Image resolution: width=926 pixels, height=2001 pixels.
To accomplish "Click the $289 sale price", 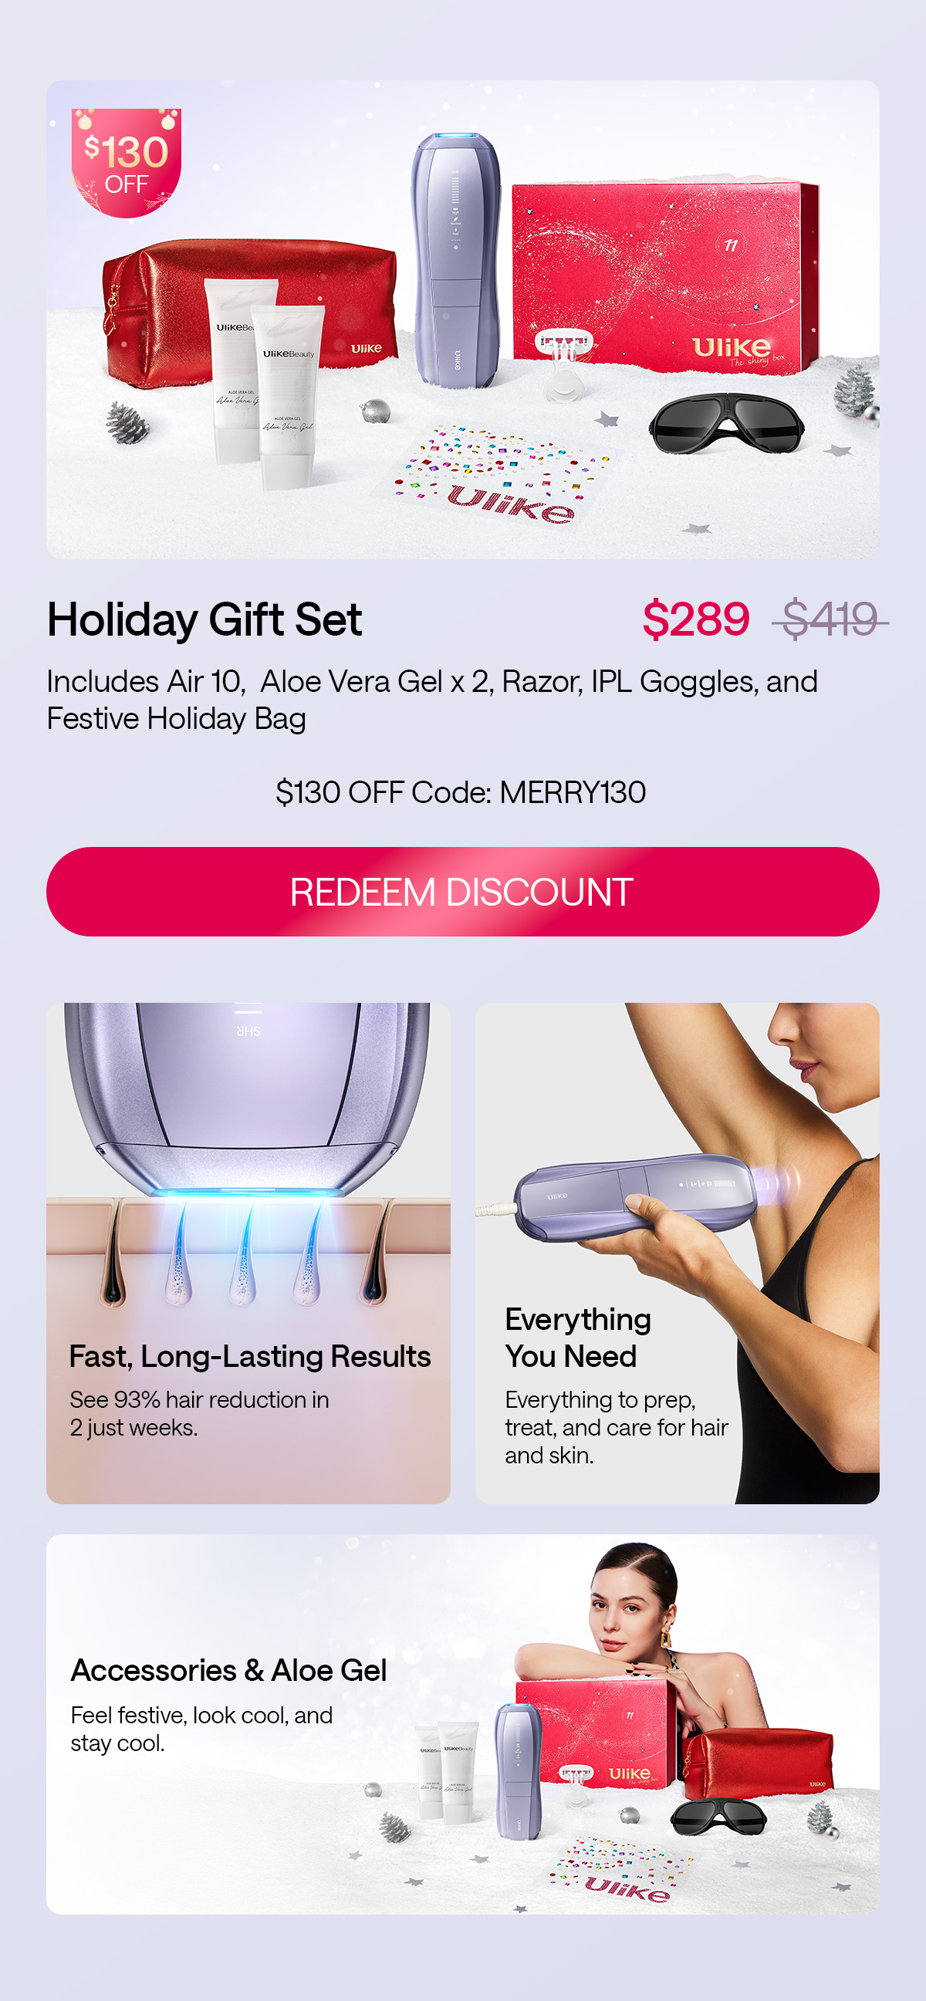I will (x=695, y=619).
